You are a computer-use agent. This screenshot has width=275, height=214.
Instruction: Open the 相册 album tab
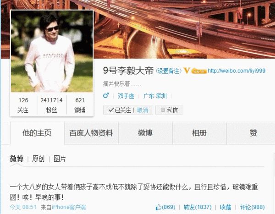199,133
